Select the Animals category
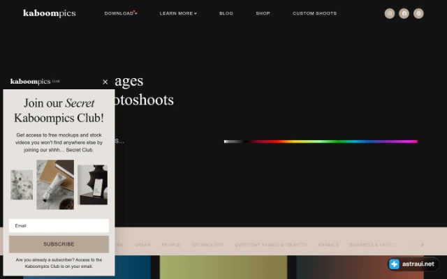The width and height of the screenshot is (447, 279). 328,245
